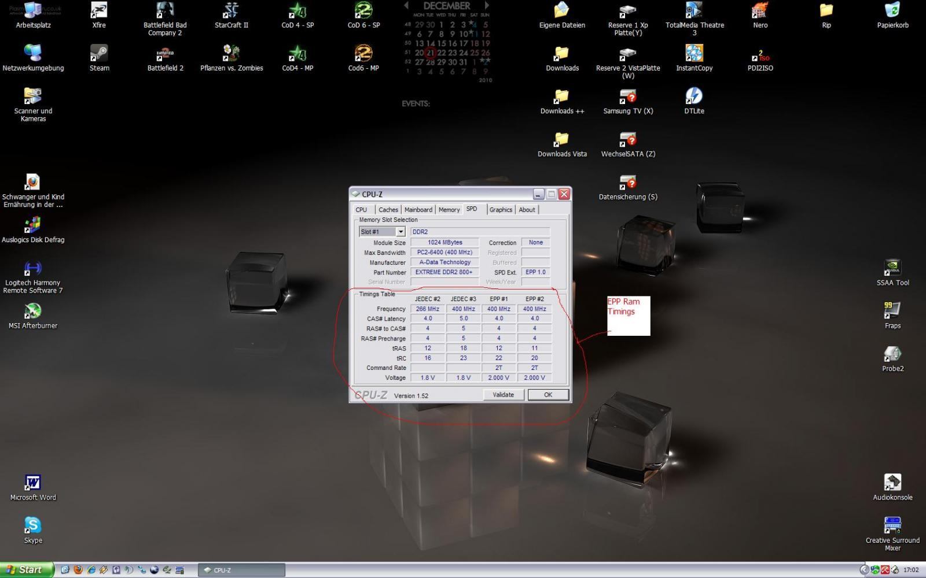Image resolution: width=926 pixels, height=578 pixels.
Task: Select the Part Number field EXTREME DDR2 800+
Action: coord(444,272)
